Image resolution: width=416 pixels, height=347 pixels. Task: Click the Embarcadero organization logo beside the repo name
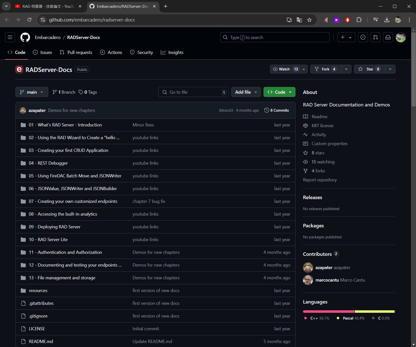click(19, 69)
